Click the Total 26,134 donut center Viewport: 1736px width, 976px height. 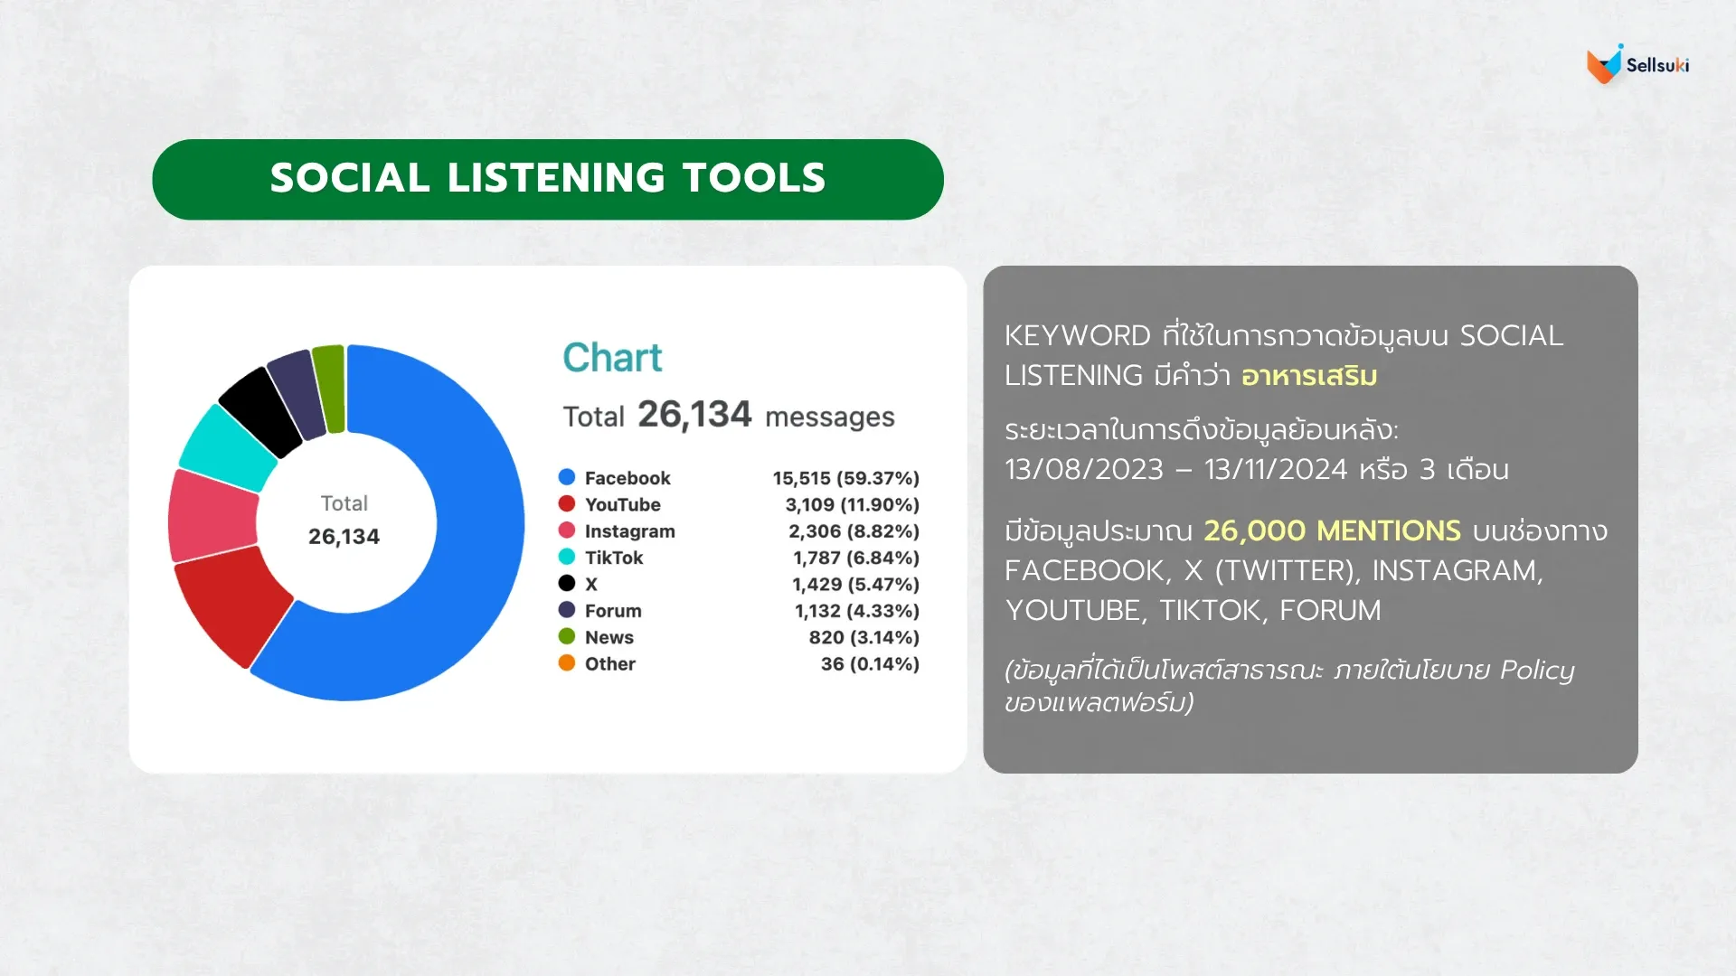344,521
